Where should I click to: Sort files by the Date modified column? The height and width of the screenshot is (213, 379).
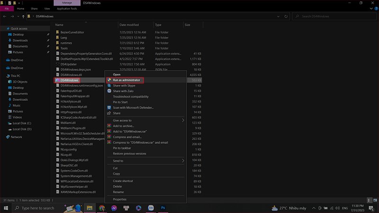coord(129,25)
